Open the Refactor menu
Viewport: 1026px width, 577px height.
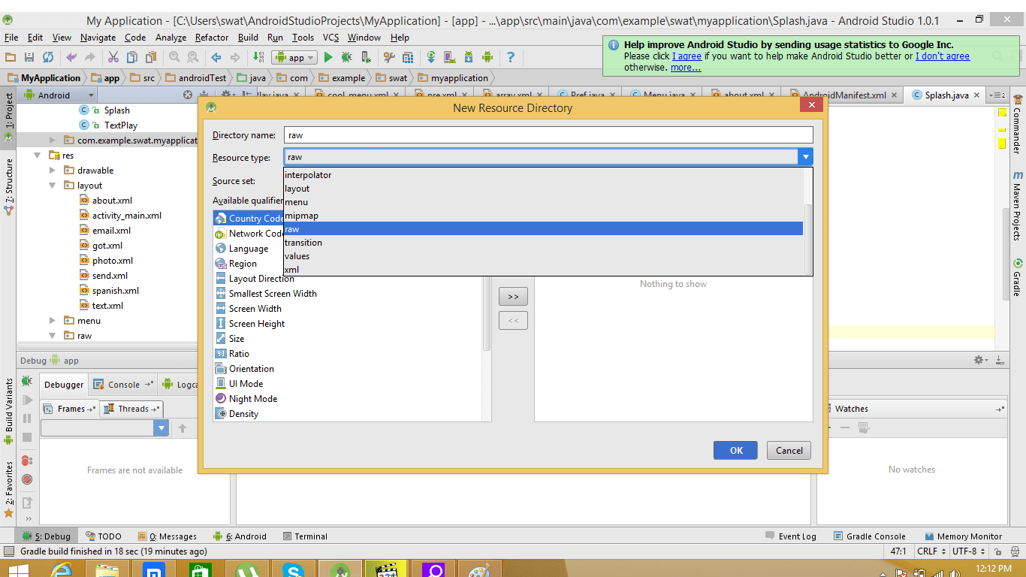[212, 38]
